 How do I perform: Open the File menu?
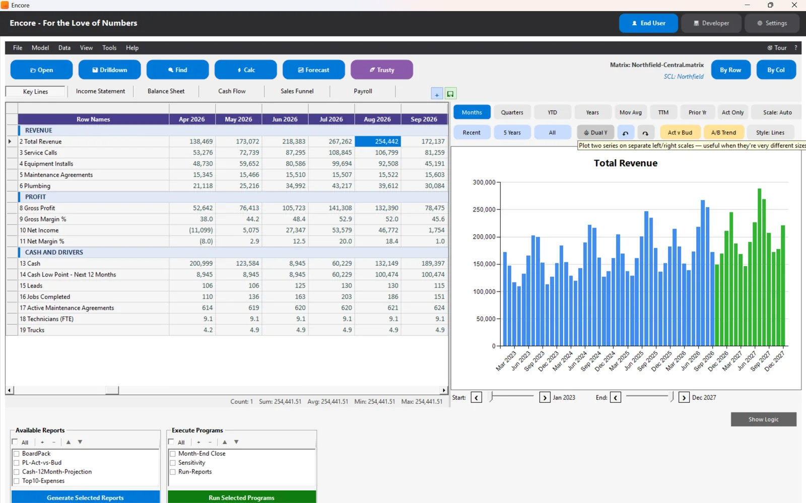pos(18,48)
